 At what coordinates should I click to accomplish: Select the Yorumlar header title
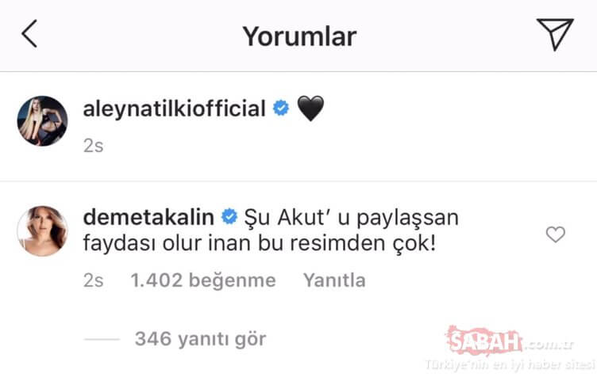(299, 36)
